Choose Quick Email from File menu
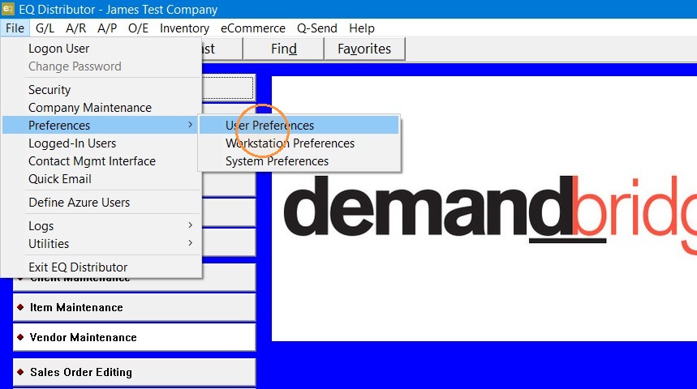 point(101,178)
